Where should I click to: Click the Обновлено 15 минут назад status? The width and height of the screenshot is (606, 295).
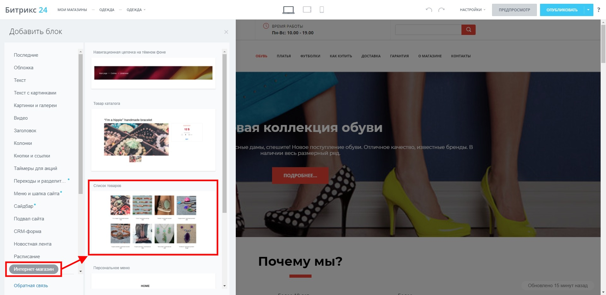pyautogui.click(x=558, y=286)
